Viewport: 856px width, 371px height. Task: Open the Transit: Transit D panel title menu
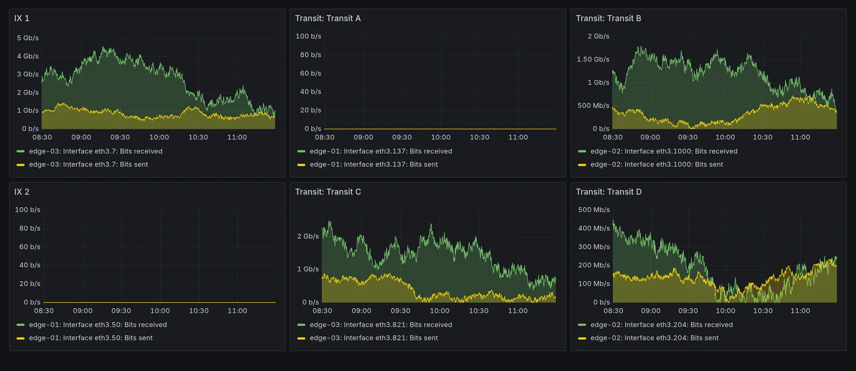pyautogui.click(x=609, y=192)
